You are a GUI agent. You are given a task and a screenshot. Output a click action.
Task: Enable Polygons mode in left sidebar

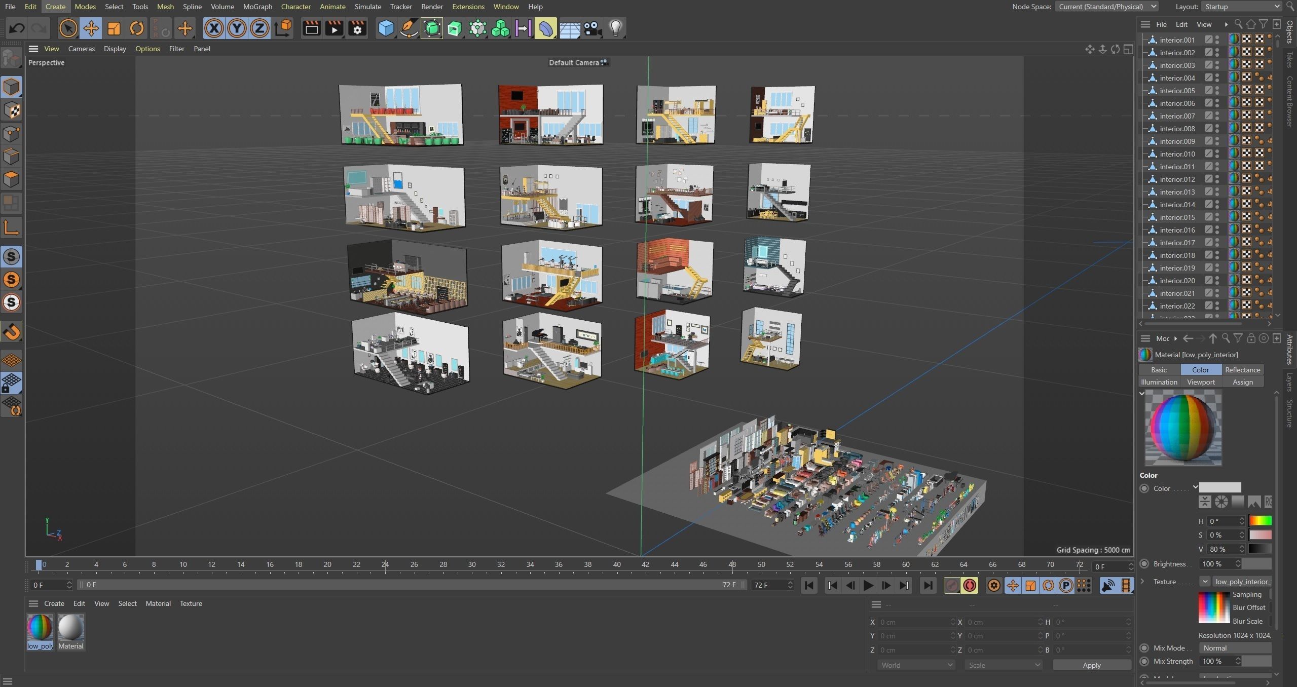pyautogui.click(x=11, y=179)
